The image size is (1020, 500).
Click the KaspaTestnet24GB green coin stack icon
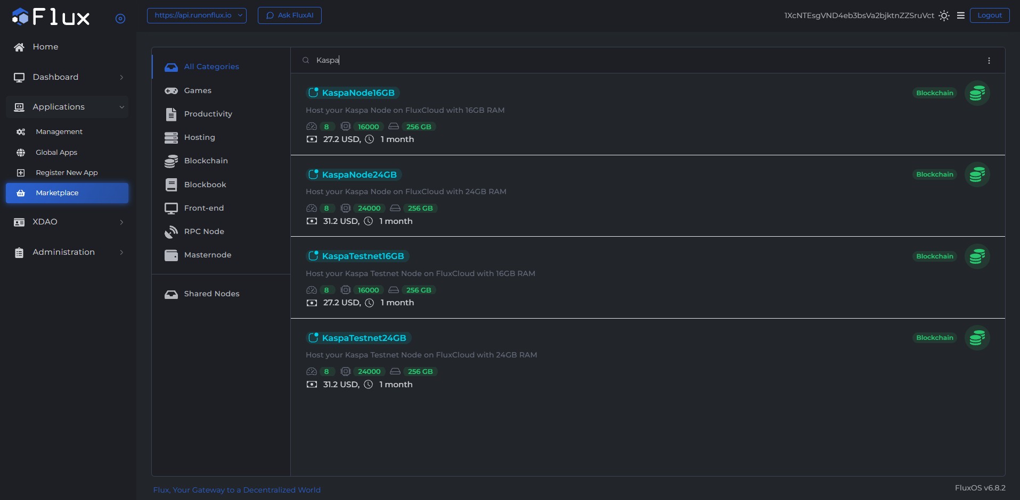[977, 338]
